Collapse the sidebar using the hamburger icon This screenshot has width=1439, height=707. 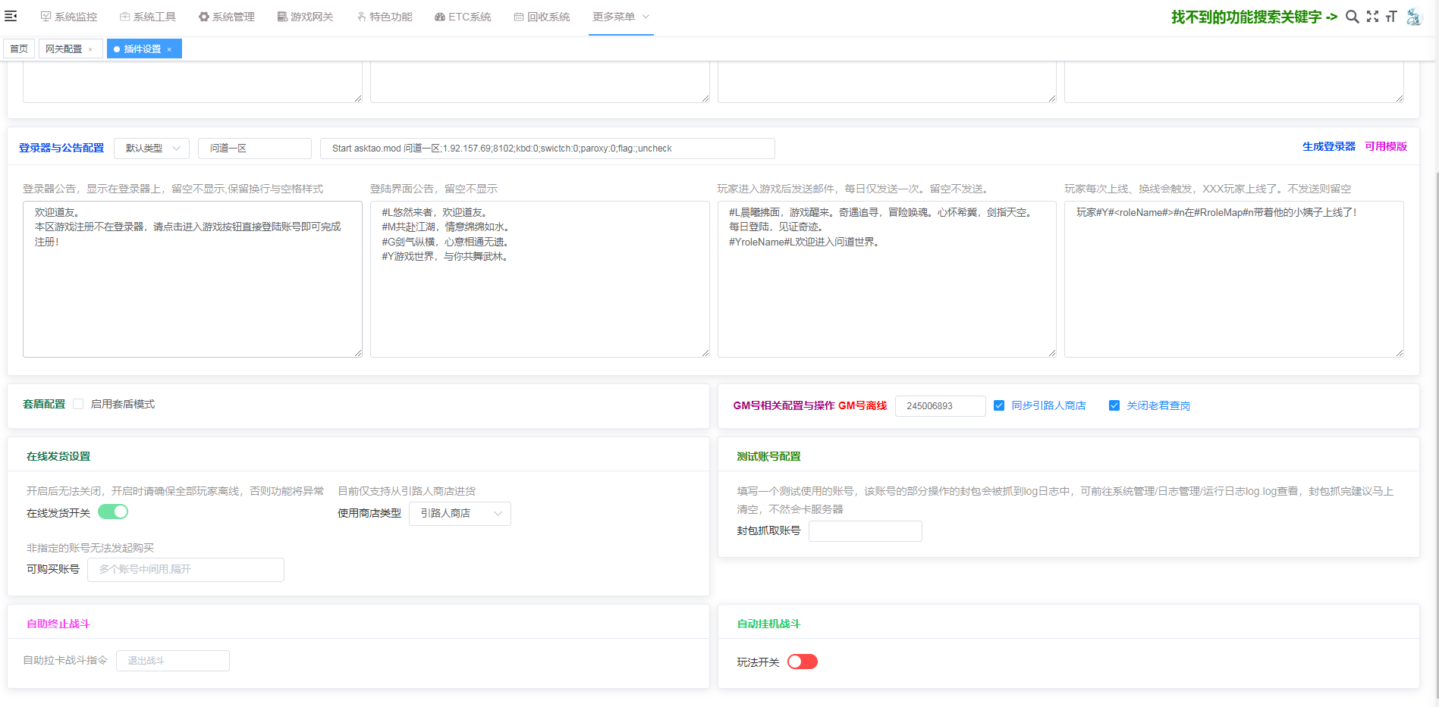pyautogui.click(x=11, y=16)
